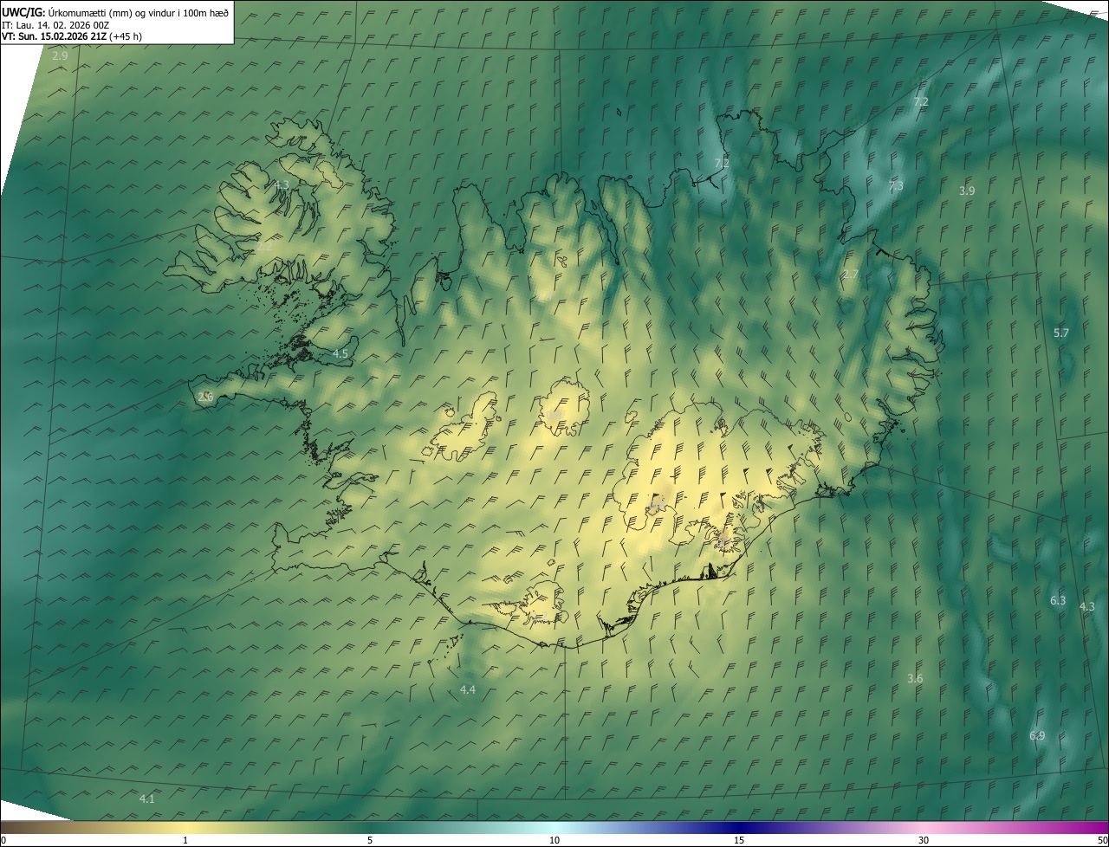Image resolution: width=1109 pixels, height=847 pixels.
Task: Select the 6.9 precipitation value label
Action: [x=1037, y=735]
